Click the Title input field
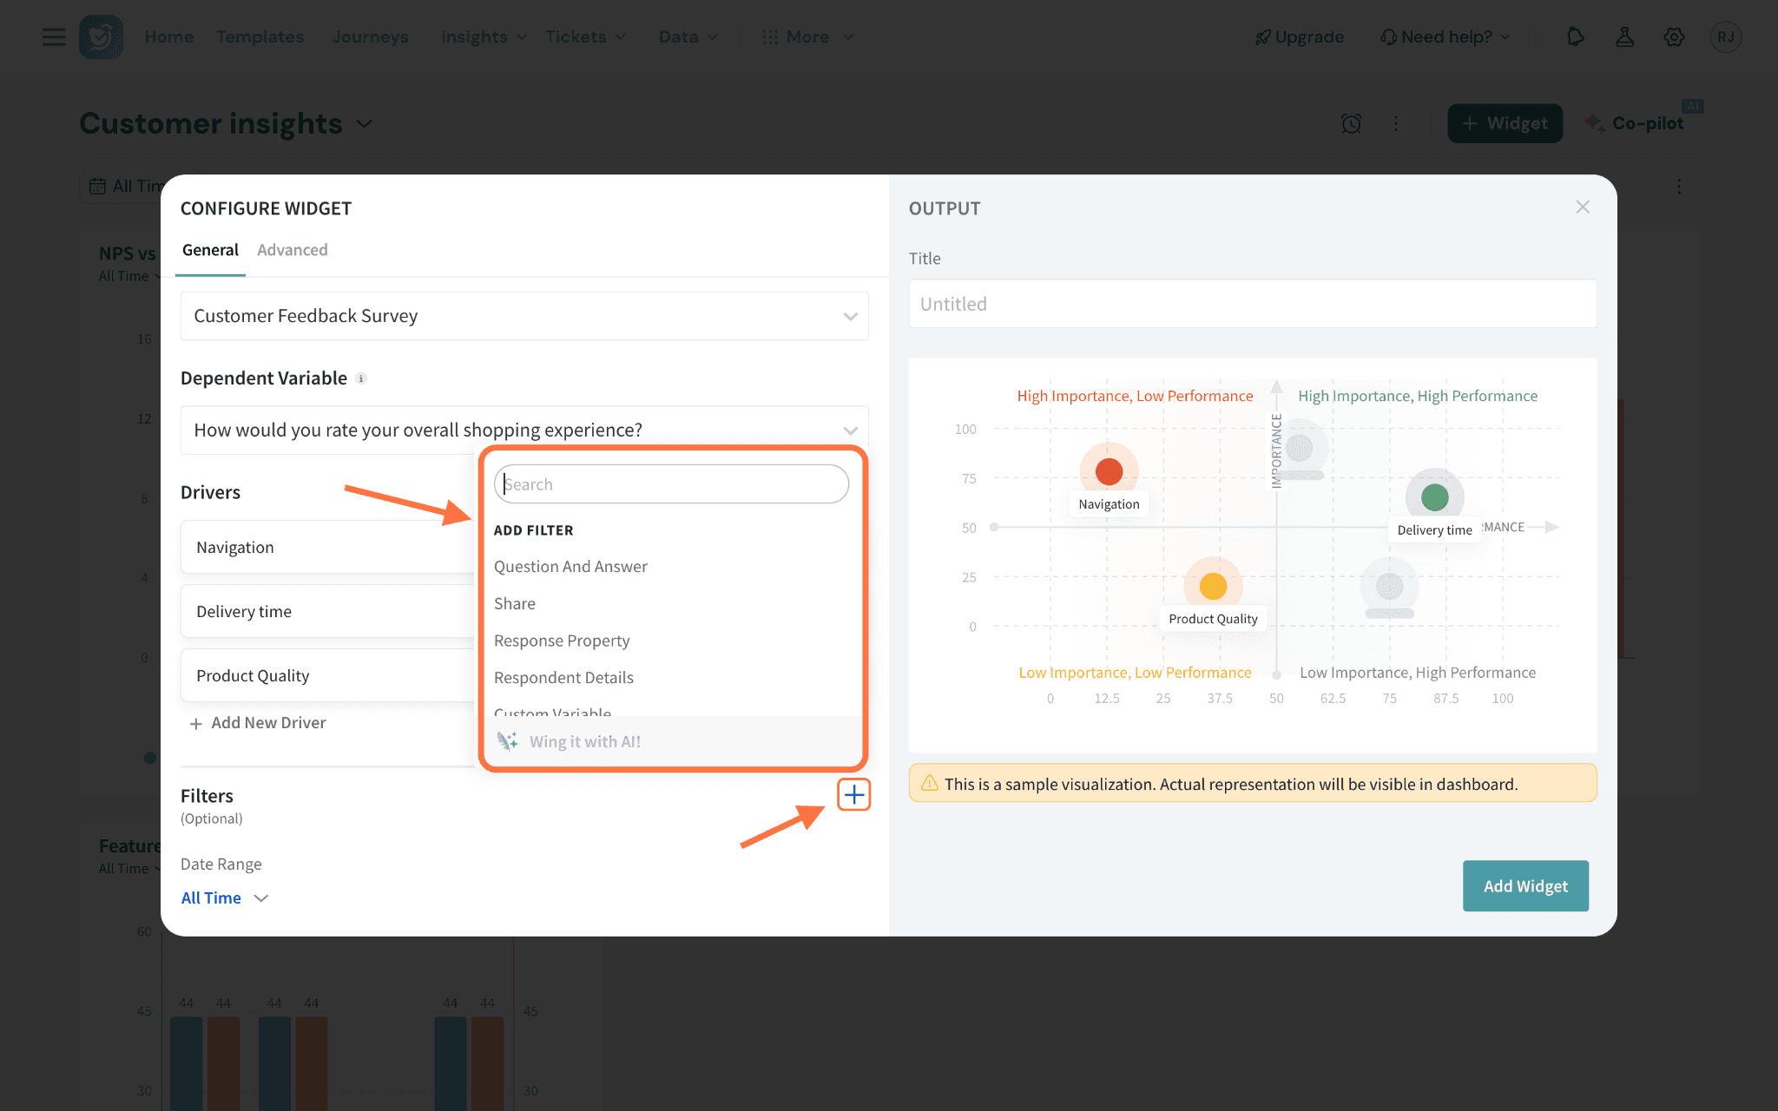The height and width of the screenshot is (1111, 1778). click(x=1252, y=304)
